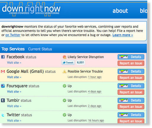Report an Issue with Facebook
152x128 pixels.
click(131, 63)
